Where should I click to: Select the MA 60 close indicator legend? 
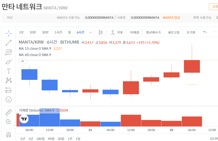point(35,55)
